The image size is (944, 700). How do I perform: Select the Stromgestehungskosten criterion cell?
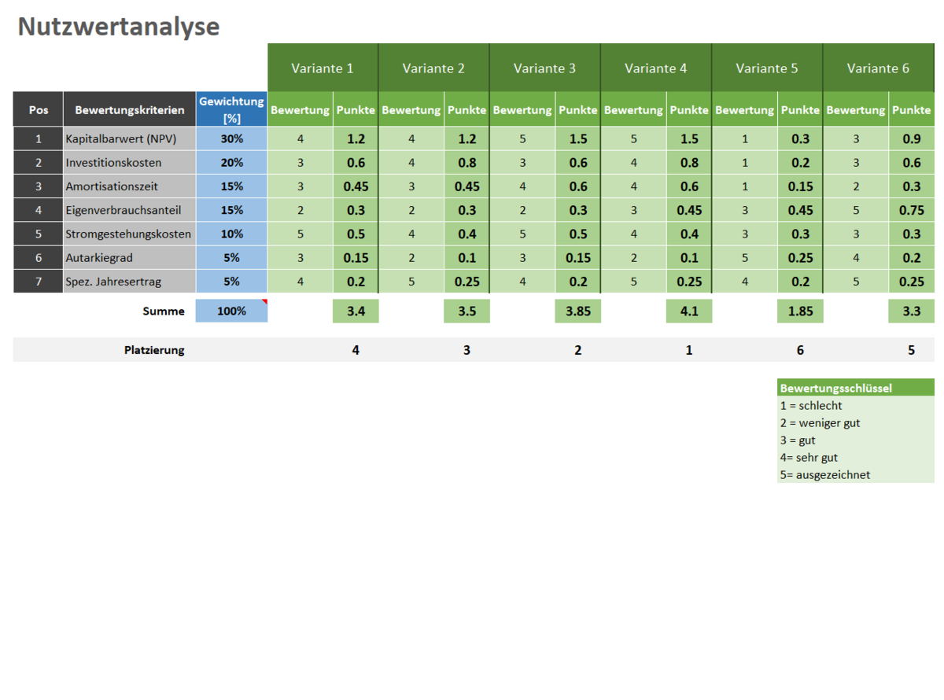[x=130, y=234]
